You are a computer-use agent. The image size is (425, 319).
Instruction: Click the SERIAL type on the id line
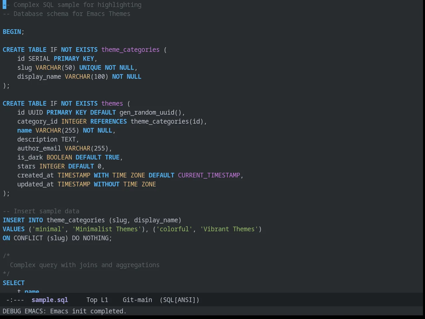click(39, 58)
